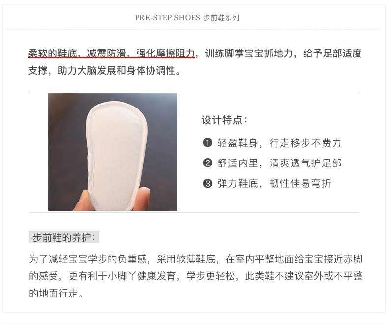Click the 支撑，助力大脑发展和身体协调性 line
The width and height of the screenshot is (388, 324).
[x=105, y=71]
